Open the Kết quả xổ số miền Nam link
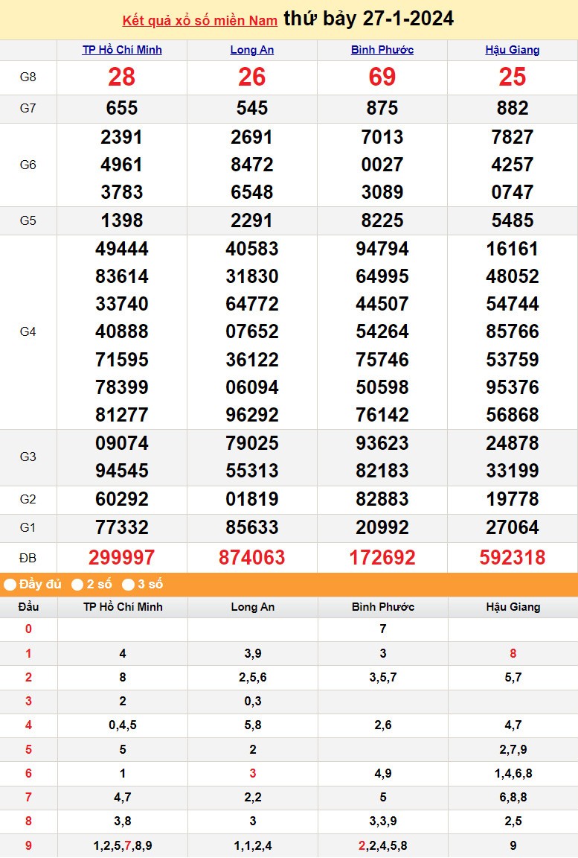Image resolution: width=578 pixels, height=858 pixels. click(199, 20)
